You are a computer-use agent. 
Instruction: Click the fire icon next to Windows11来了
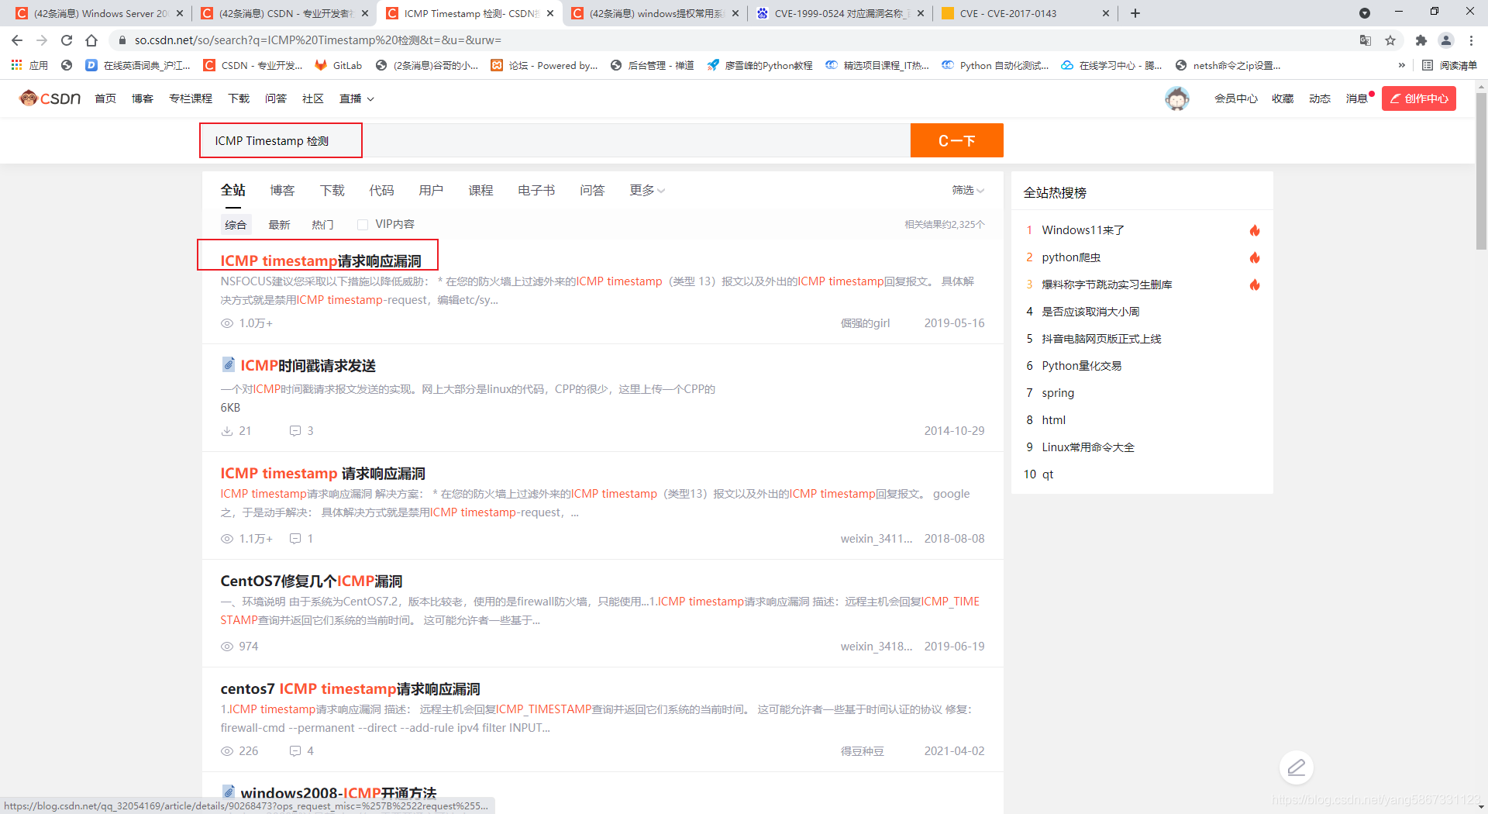tap(1255, 230)
